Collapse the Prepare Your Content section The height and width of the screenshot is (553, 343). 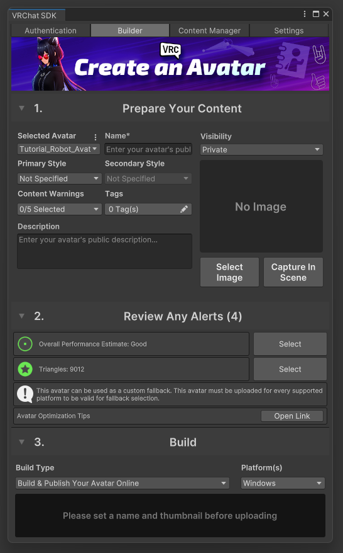tap(21, 108)
